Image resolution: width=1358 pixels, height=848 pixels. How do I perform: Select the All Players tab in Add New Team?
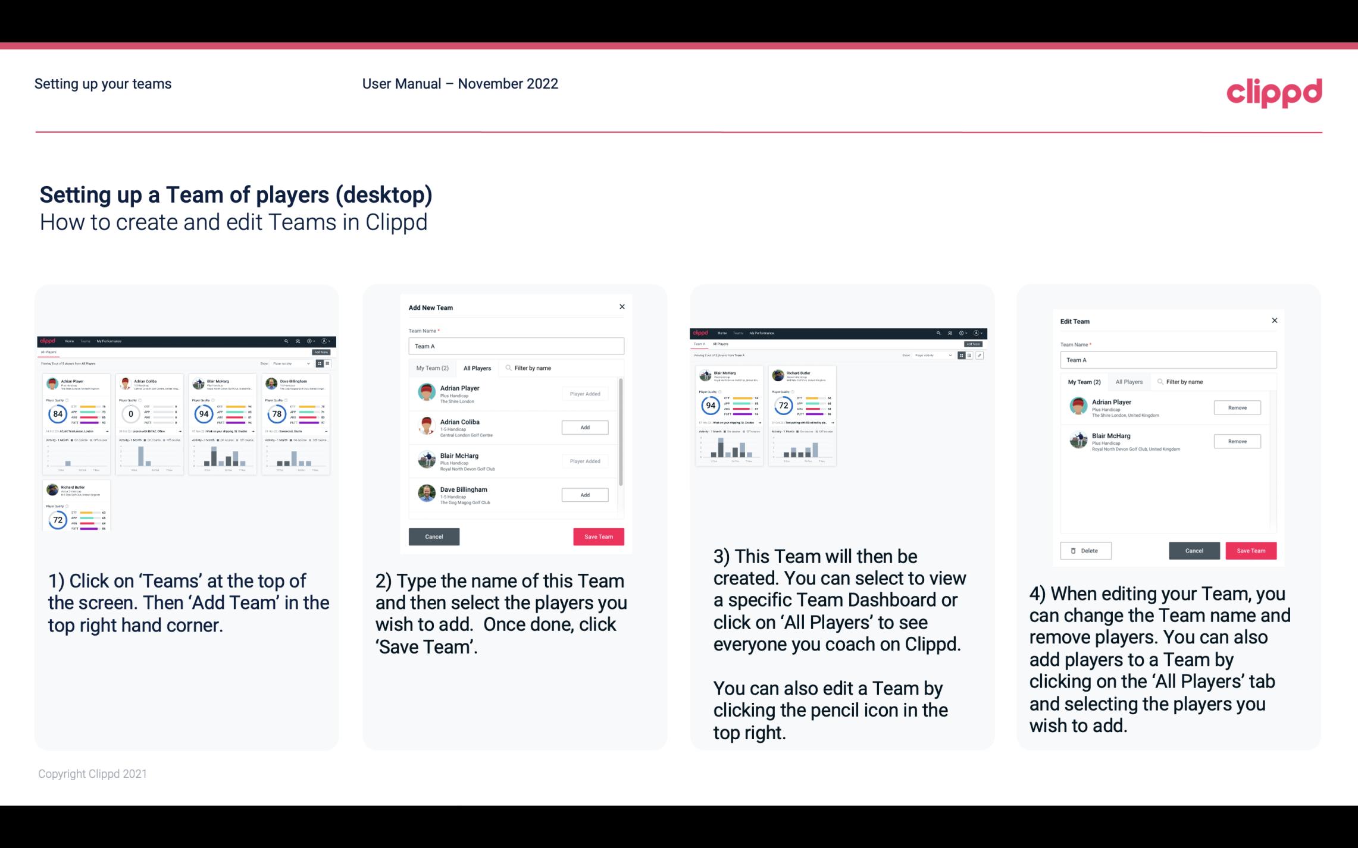tap(477, 368)
